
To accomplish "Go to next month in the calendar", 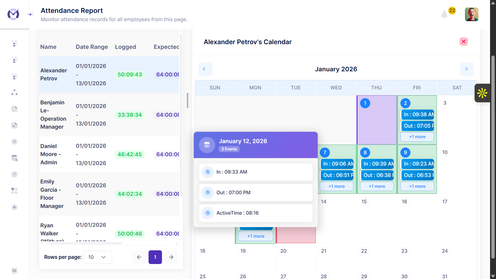I will [467, 69].
